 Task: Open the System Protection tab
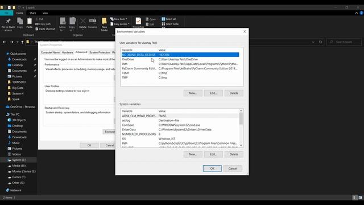pyautogui.click(x=100, y=52)
